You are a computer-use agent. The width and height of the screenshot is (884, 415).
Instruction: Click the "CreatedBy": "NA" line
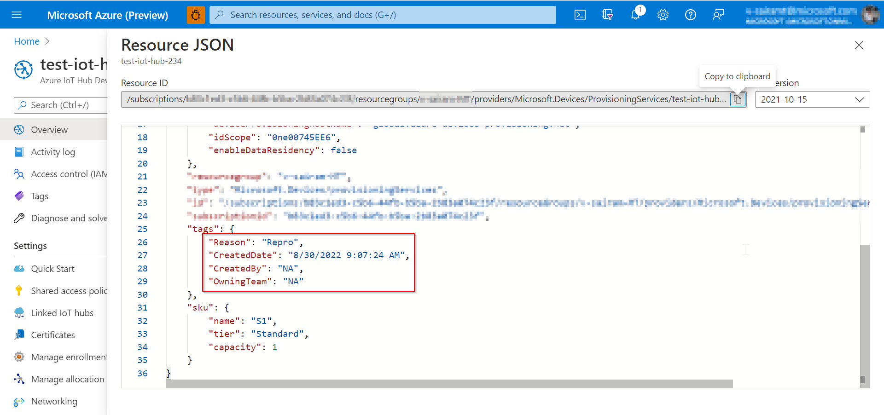click(x=256, y=269)
